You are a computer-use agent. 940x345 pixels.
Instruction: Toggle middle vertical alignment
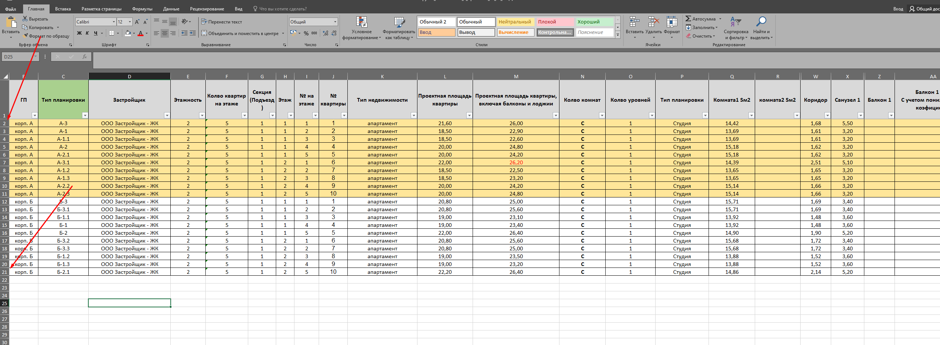[165, 22]
